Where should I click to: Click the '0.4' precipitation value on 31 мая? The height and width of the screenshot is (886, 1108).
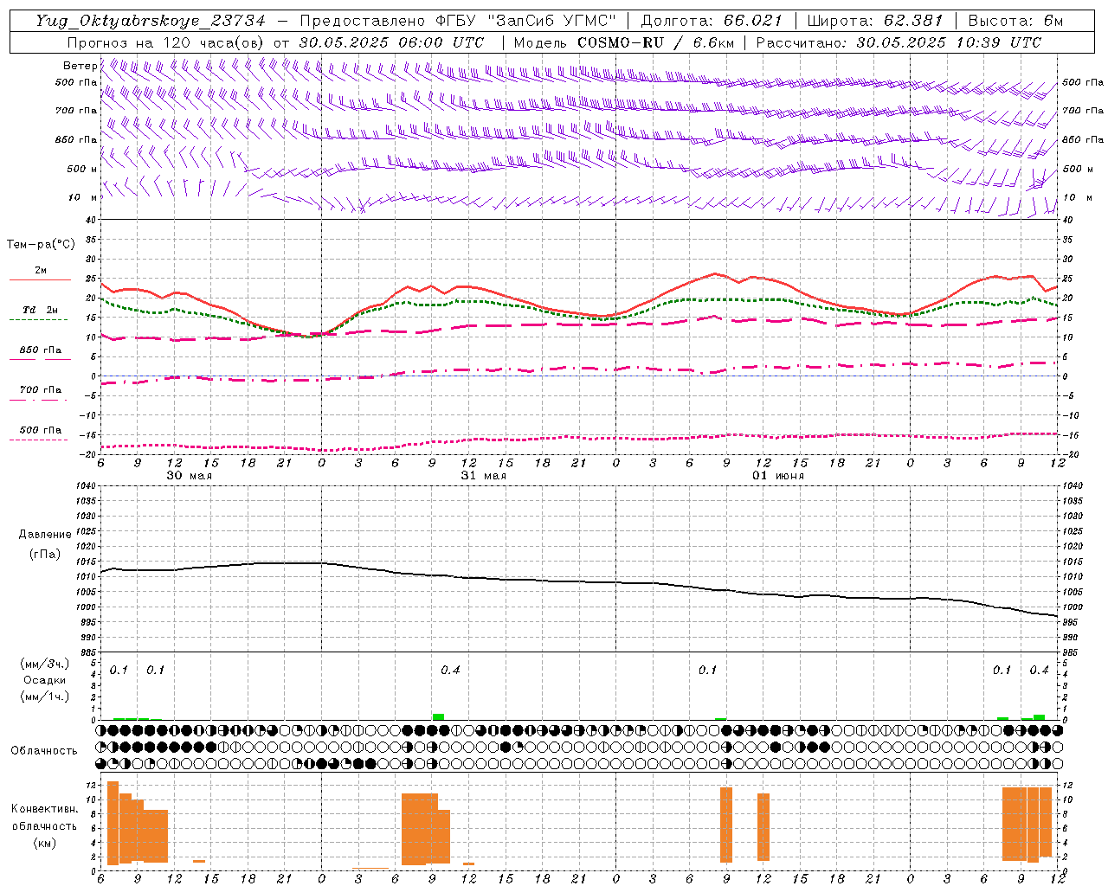450,670
